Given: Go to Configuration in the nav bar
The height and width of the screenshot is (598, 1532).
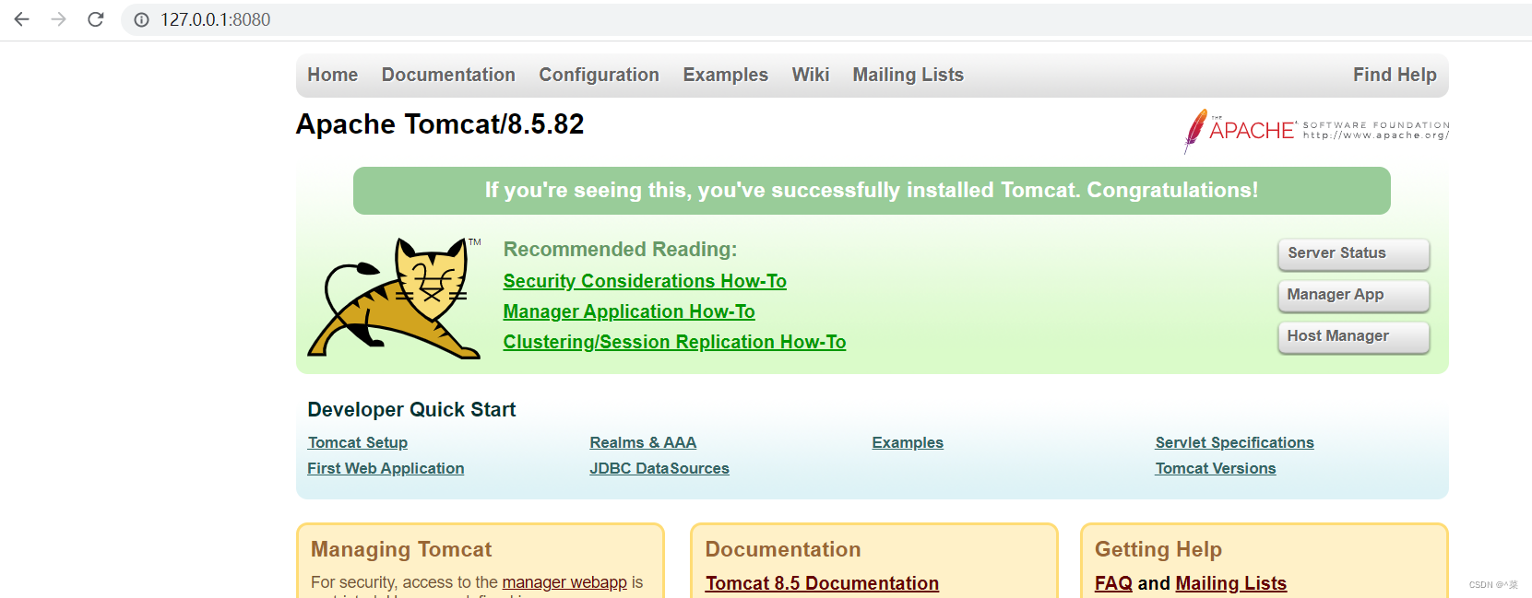Looking at the screenshot, I should [x=599, y=75].
